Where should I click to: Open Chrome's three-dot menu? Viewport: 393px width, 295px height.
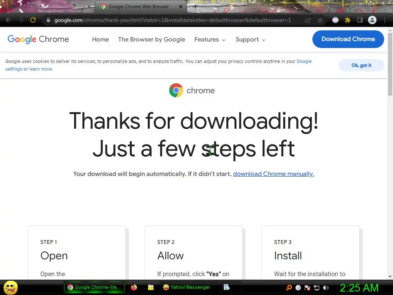tap(385, 20)
